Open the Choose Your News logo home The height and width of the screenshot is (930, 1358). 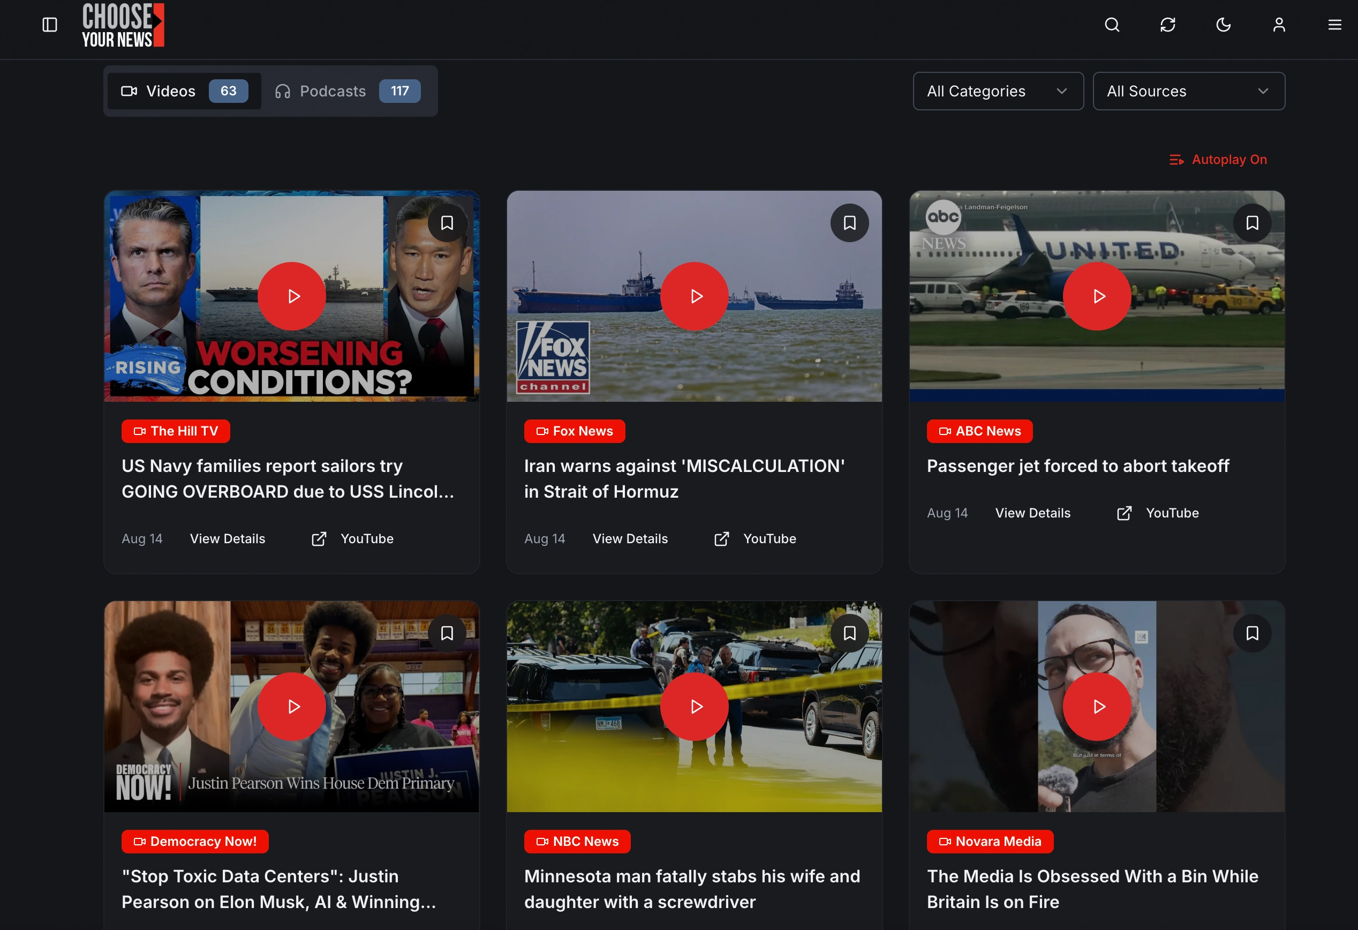pos(123,25)
